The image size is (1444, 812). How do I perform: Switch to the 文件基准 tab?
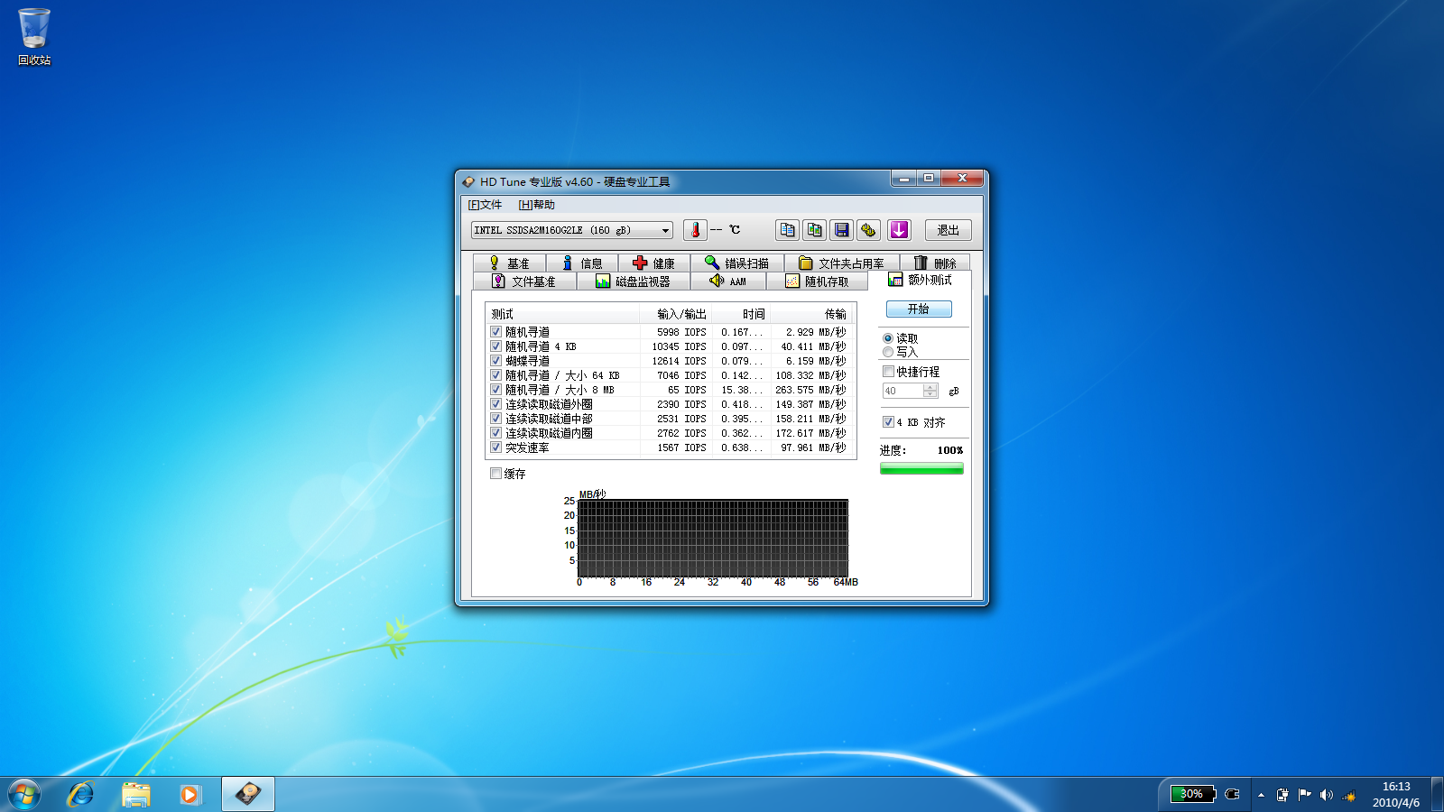point(524,281)
